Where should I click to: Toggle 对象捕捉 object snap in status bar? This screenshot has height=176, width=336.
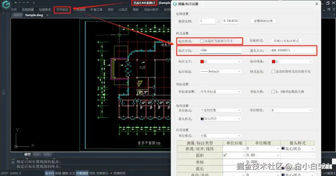82,173
